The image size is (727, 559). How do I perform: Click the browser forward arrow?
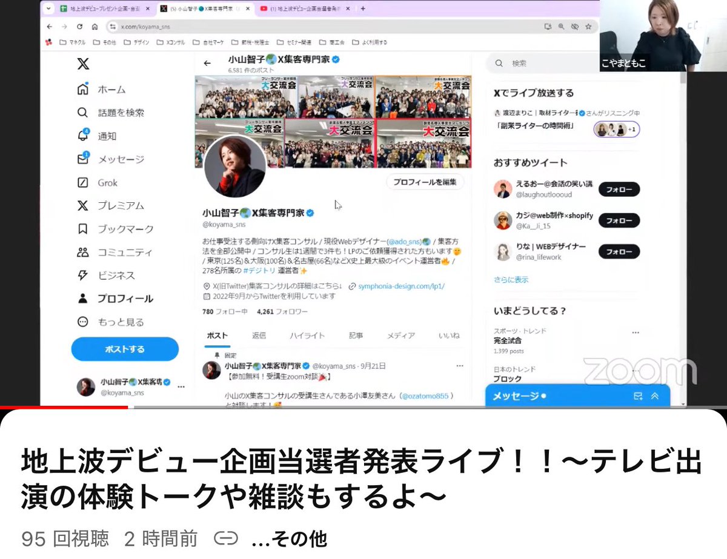coord(64,27)
